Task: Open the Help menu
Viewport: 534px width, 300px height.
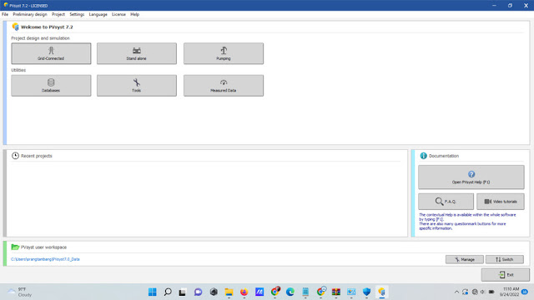Action: 135,14
